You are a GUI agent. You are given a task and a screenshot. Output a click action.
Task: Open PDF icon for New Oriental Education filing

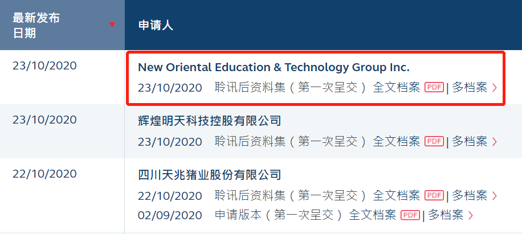click(x=434, y=88)
